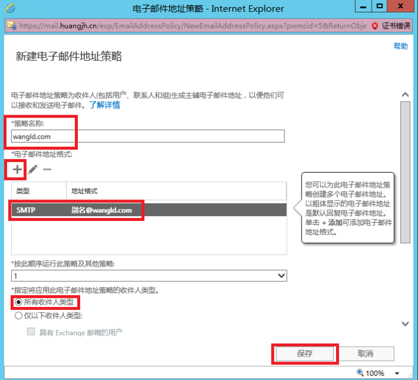Click the pencil edit icon

(x=33, y=169)
